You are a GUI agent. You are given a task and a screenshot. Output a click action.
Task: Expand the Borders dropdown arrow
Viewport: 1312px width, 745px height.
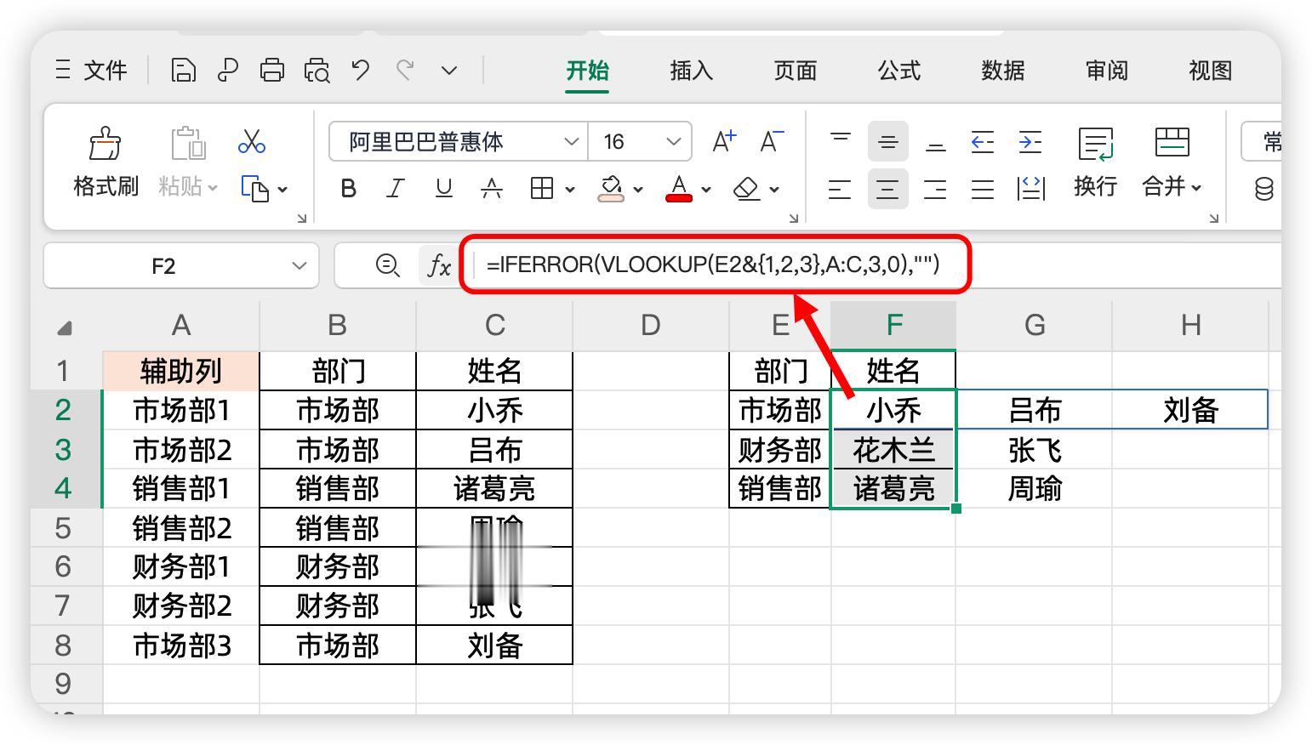pos(570,189)
